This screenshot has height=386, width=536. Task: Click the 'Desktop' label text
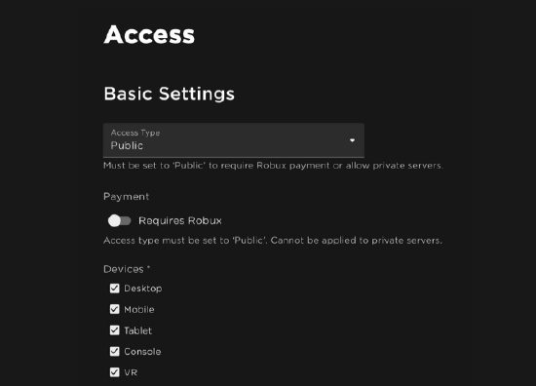143,289
